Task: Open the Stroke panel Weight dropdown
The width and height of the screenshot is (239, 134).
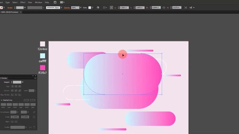Action: 23,82
